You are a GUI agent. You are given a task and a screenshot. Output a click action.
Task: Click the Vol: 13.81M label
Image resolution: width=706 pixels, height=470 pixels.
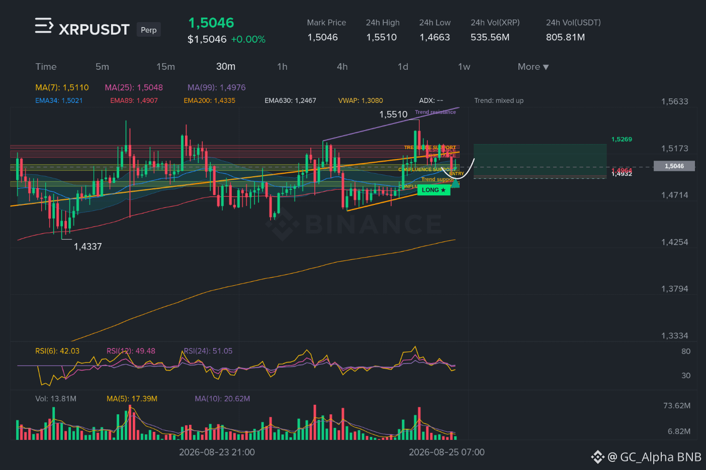(x=56, y=399)
